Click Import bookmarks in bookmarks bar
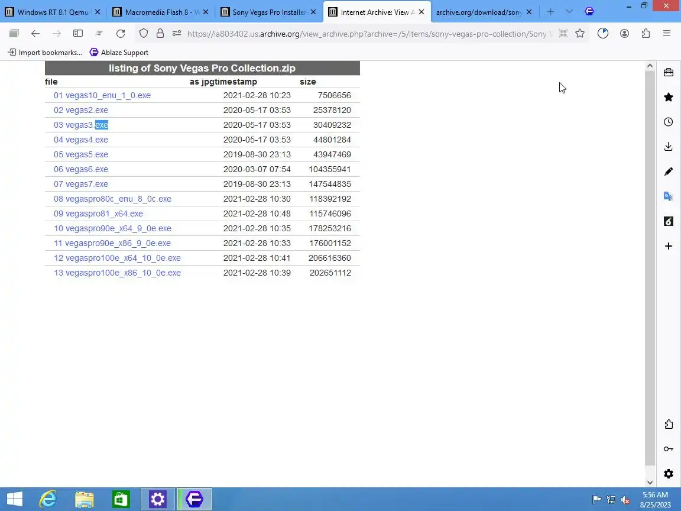The width and height of the screenshot is (681, 511). (x=45, y=53)
